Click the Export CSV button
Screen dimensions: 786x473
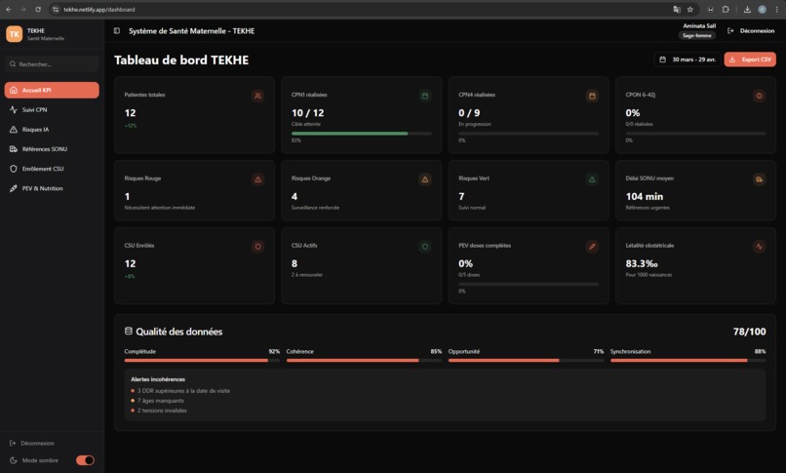750,59
